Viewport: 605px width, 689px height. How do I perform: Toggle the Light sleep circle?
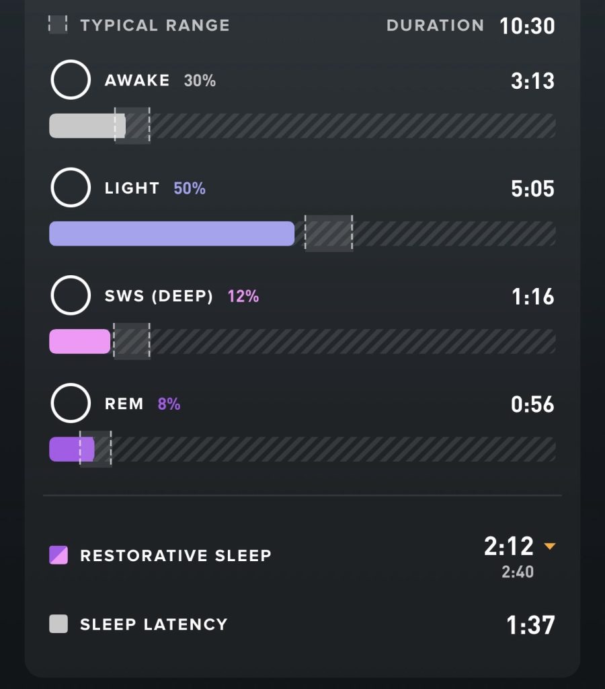[71, 188]
